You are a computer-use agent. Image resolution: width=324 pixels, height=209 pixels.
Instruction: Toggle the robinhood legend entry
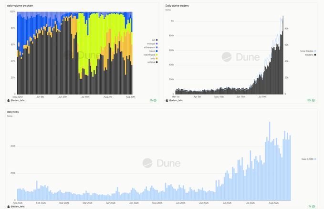[x=151, y=55]
